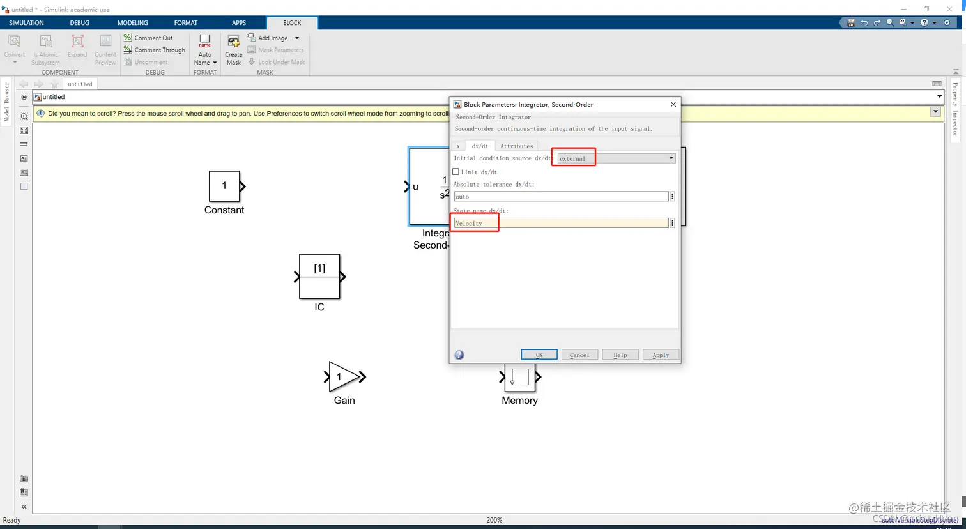The height and width of the screenshot is (529, 966).
Task: Switch to the SIMULATION ribbon tab
Action: [26, 22]
